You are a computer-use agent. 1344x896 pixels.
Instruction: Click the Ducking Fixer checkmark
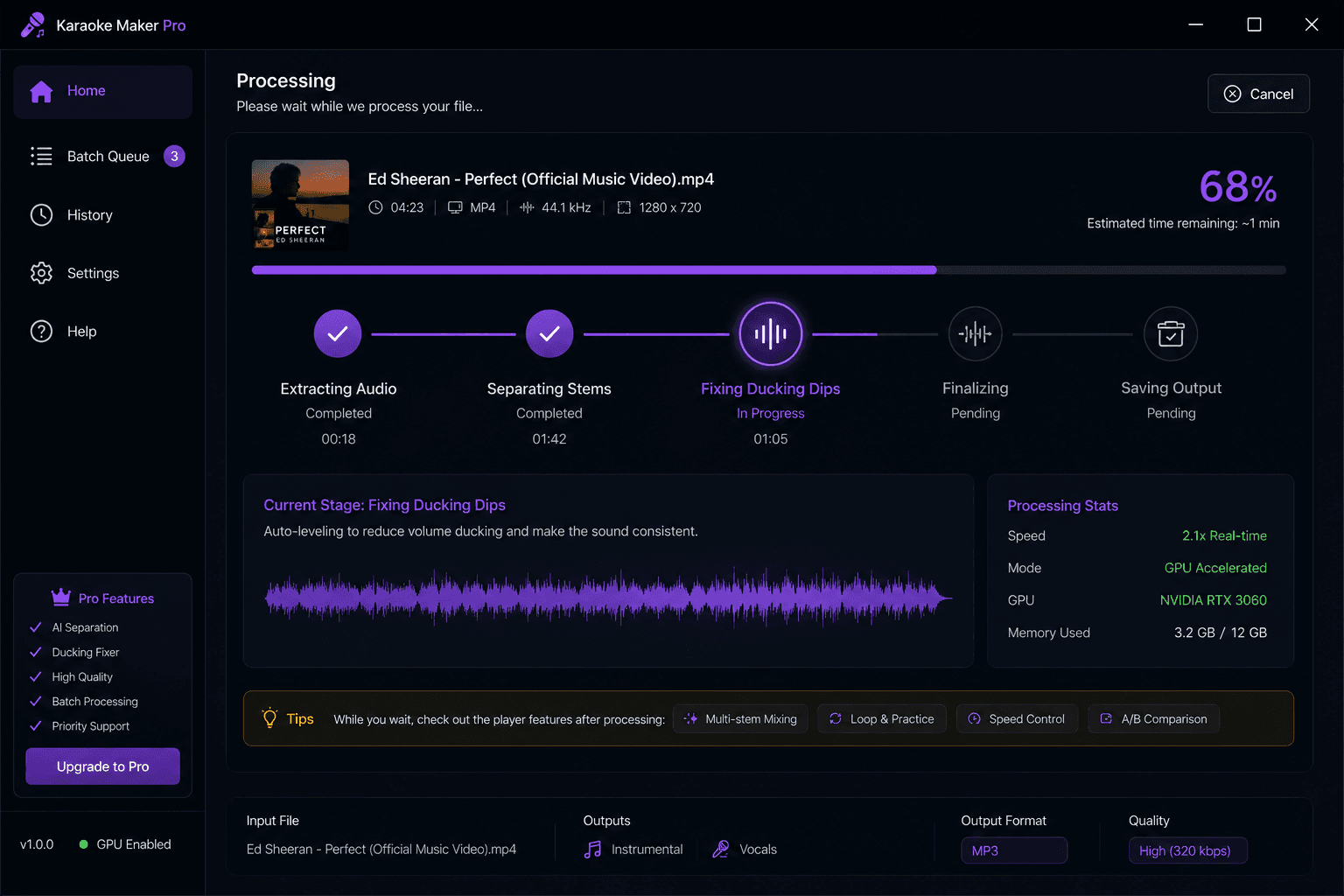coord(36,652)
